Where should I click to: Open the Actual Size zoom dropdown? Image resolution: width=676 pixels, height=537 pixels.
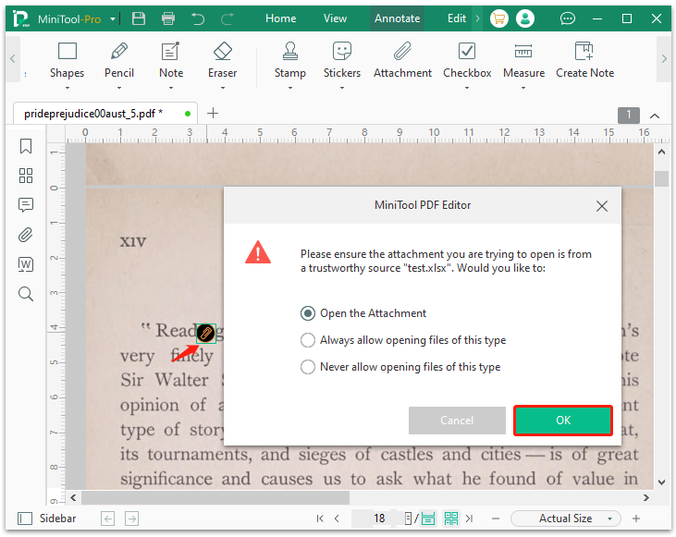coord(566,519)
